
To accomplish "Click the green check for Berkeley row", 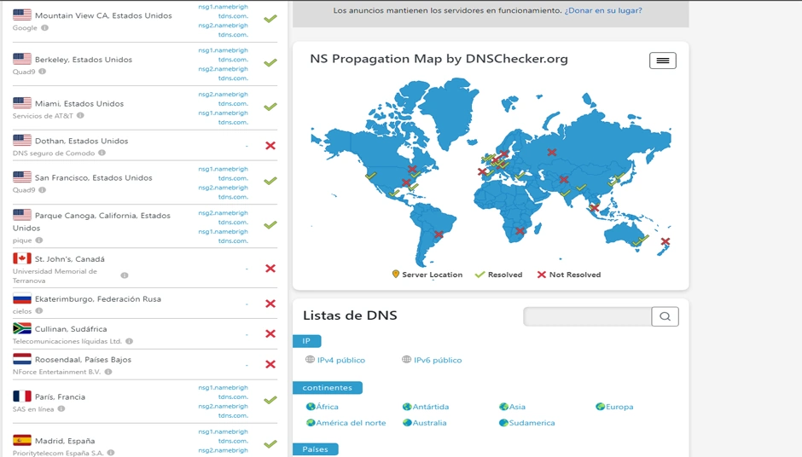I will 270,63.
